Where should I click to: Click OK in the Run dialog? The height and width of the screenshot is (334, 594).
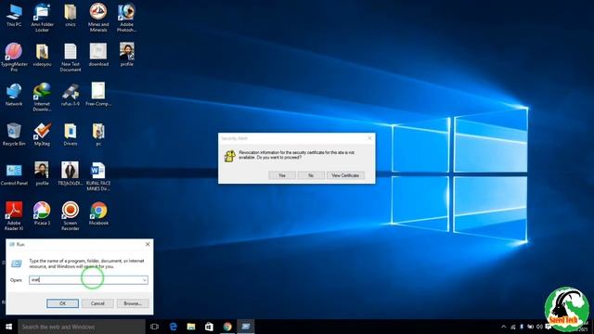click(x=62, y=303)
